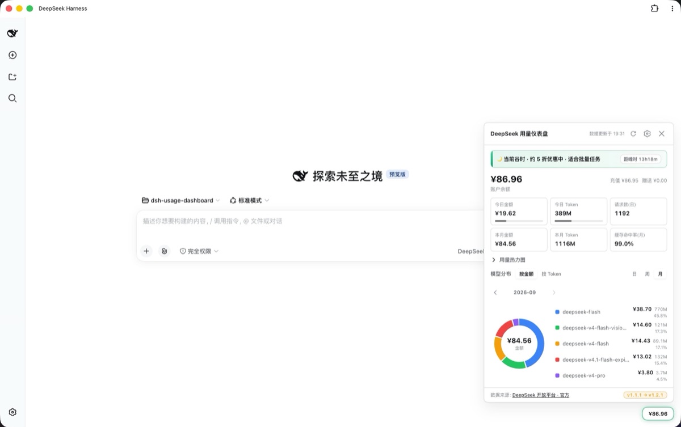Click the ¥86.96 balance pill at bottom right

tap(658, 414)
